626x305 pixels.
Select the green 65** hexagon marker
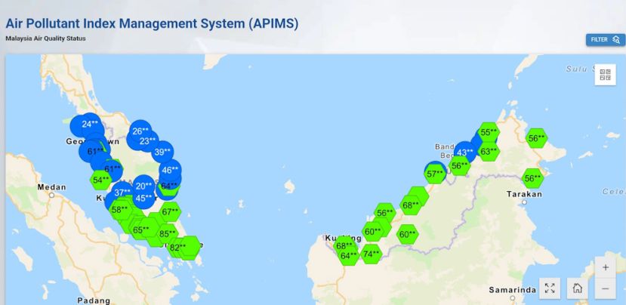click(x=141, y=230)
